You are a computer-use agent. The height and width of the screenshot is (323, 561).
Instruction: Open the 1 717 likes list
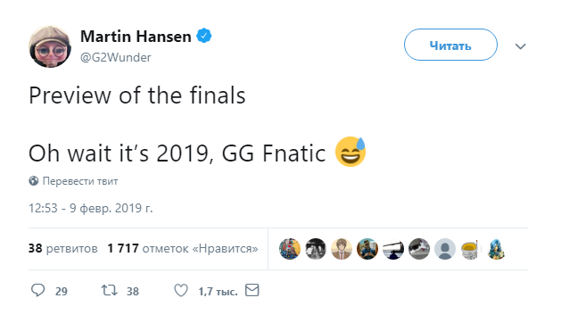tap(183, 248)
